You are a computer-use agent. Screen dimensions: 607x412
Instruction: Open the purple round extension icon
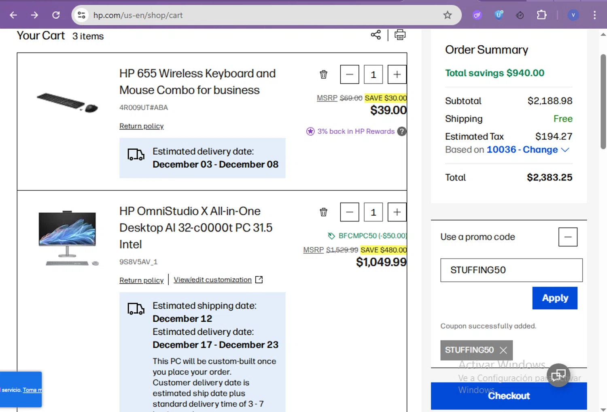(478, 15)
